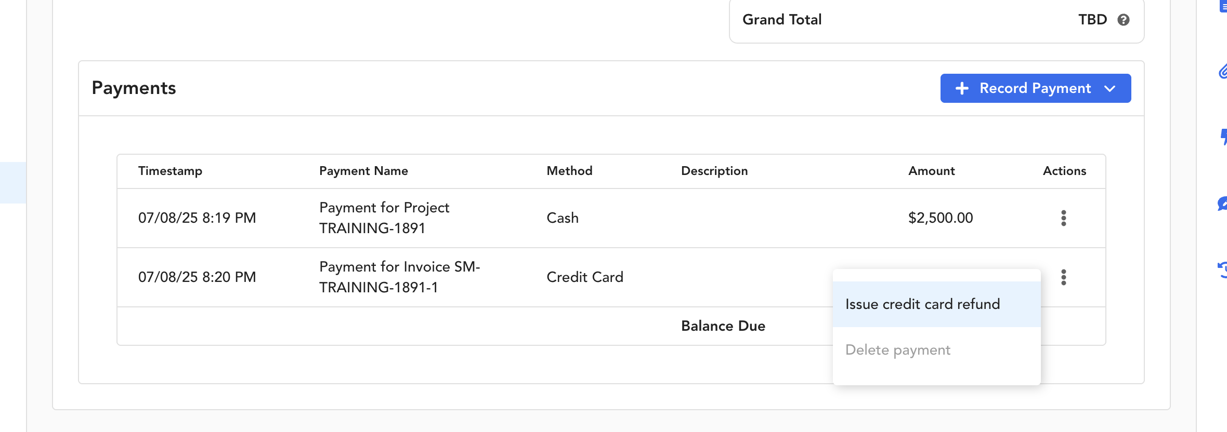Click the Payment Name column header
1227x432 pixels.
pos(363,171)
